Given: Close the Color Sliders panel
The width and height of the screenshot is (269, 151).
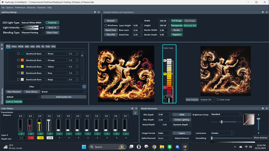Looking at the screenshot, I should click(136, 109).
